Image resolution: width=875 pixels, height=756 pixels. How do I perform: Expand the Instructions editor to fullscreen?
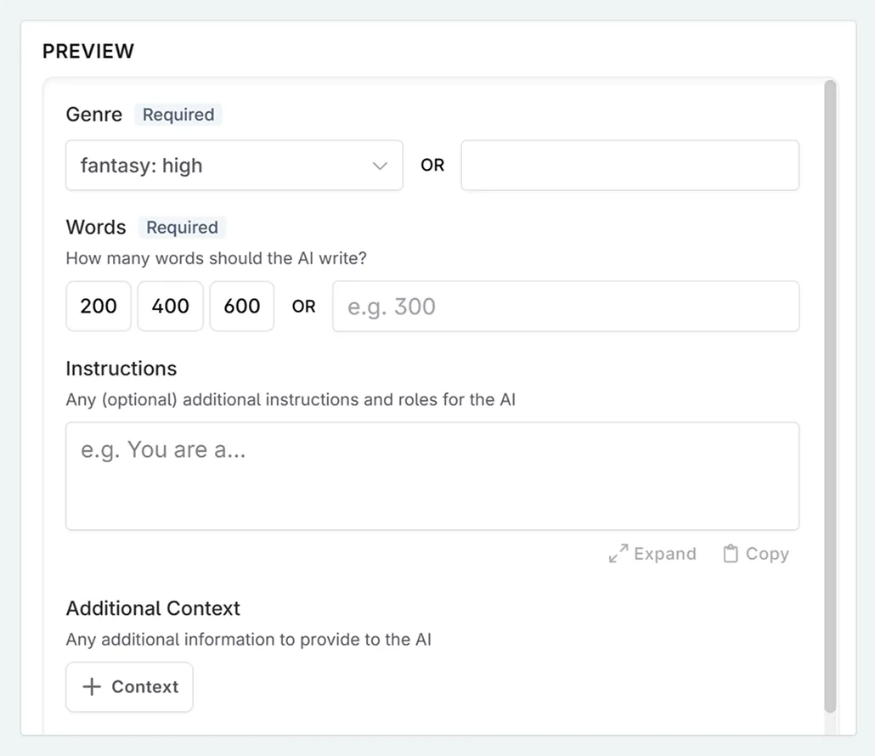pyautogui.click(x=652, y=553)
